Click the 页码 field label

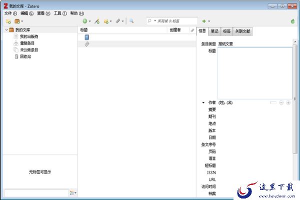tap(212, 151)
